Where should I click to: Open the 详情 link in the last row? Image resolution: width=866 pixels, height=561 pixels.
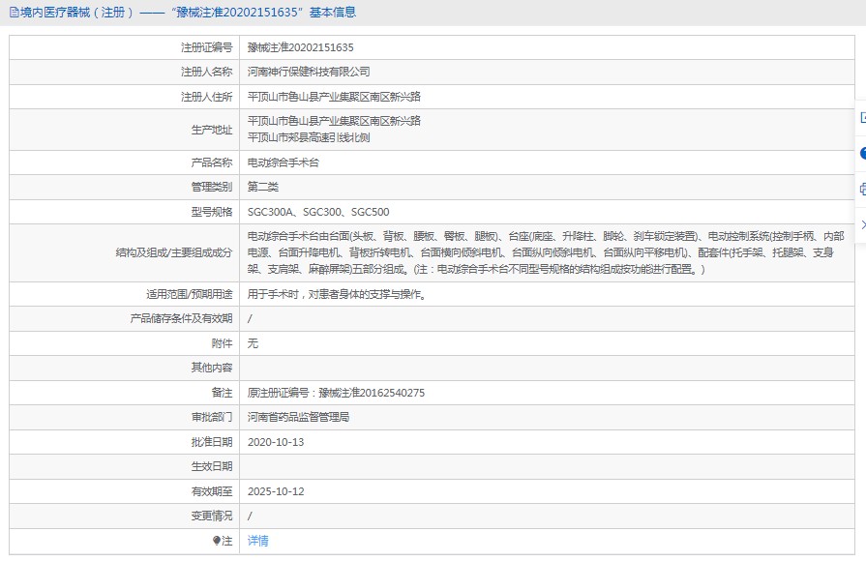(257, 541)
